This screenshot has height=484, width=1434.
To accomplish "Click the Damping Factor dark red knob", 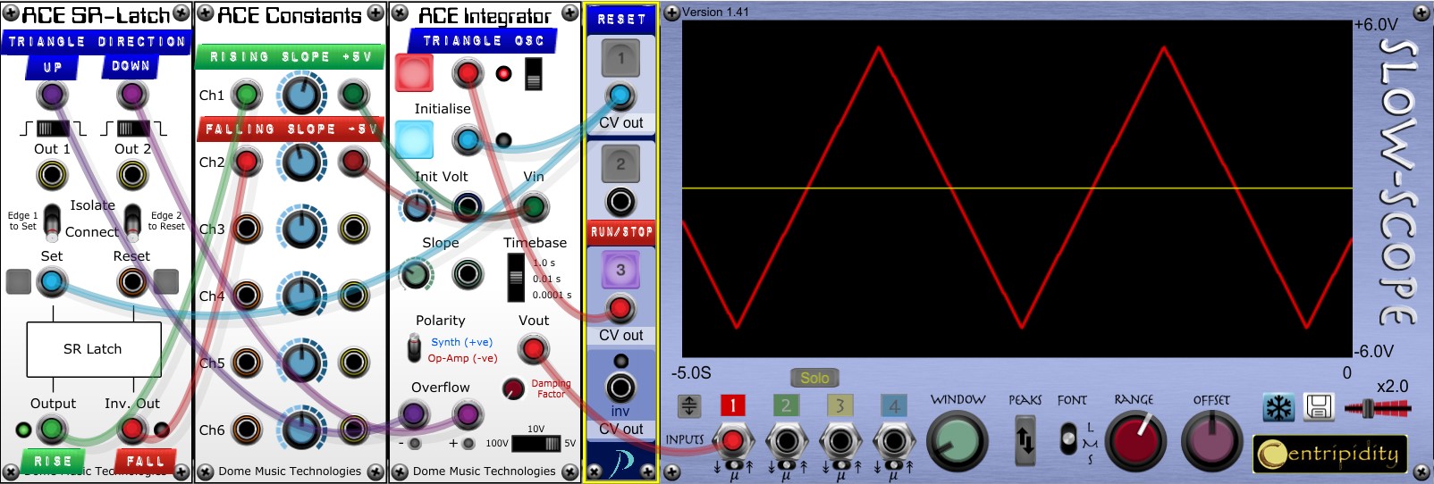I will (513, 388).
